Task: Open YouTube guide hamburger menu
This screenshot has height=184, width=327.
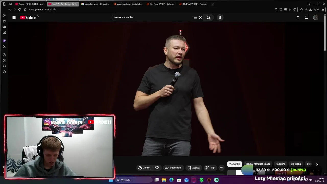Action: [x=14, y=18]
